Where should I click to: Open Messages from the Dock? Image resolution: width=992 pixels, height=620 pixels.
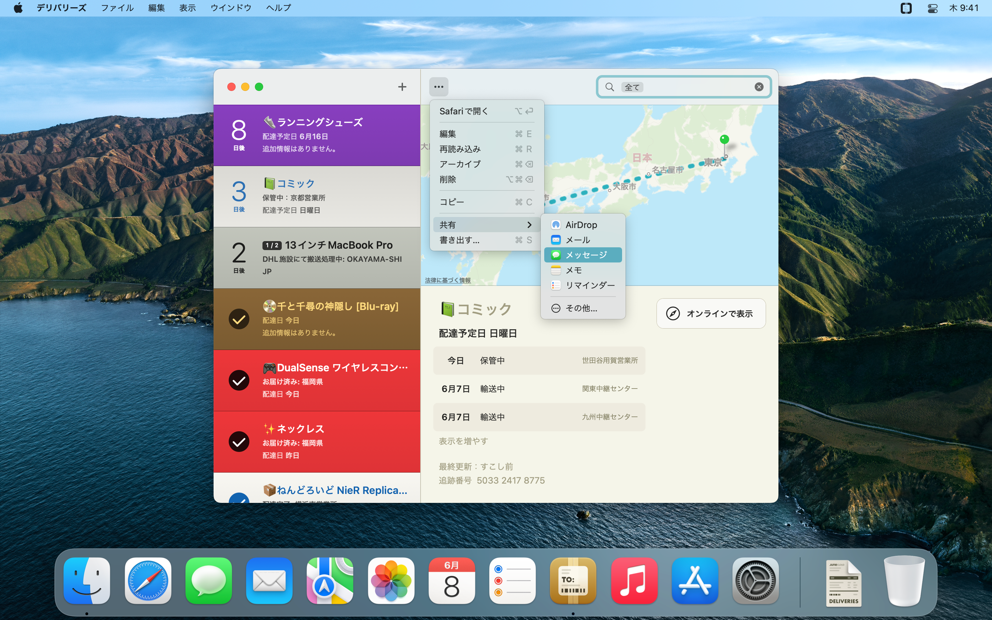tap(209, 581)
